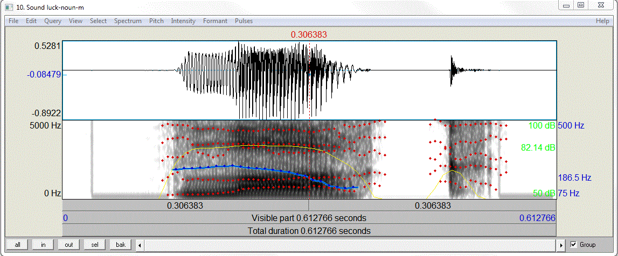This screenshot has height=256, width=618.
Task: Click the 'all' zoom button
Action: (x=17, y=245)
